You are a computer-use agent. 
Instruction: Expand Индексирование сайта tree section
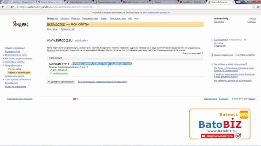point(3,55)
